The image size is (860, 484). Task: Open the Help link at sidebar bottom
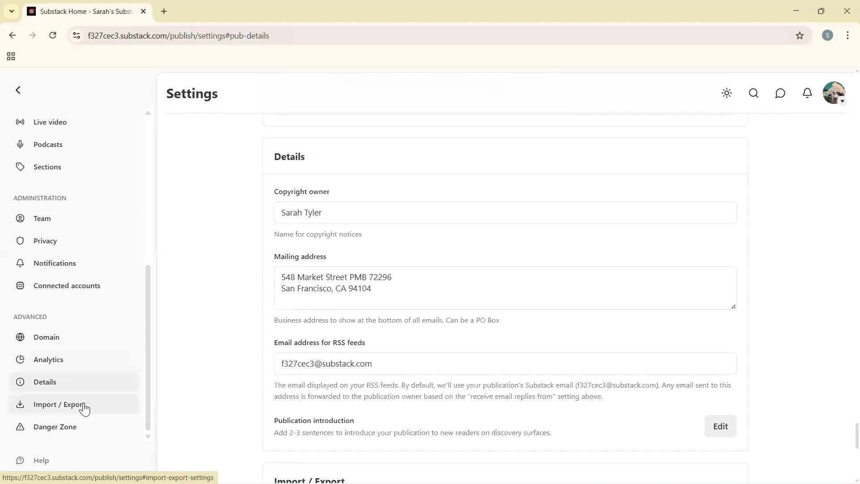[41, 460]
